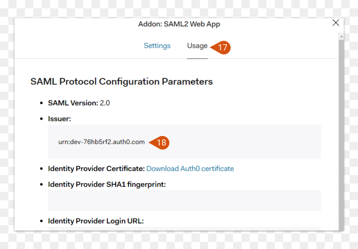Click the bullet point beside SAML Version
This screenshot has width=358, height=249.
click(41, 103)
